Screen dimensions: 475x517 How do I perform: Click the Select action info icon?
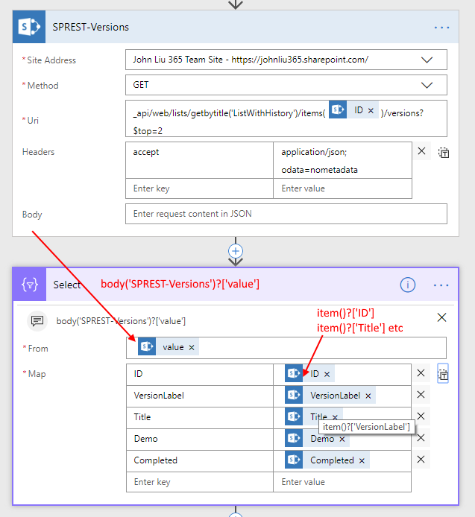click(407, 285)
